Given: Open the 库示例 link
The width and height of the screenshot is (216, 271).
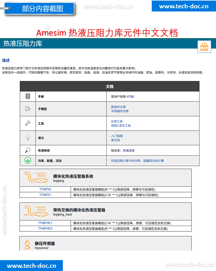Looking at the screenshot, I should pyautogui.click(x=115, y=140).
